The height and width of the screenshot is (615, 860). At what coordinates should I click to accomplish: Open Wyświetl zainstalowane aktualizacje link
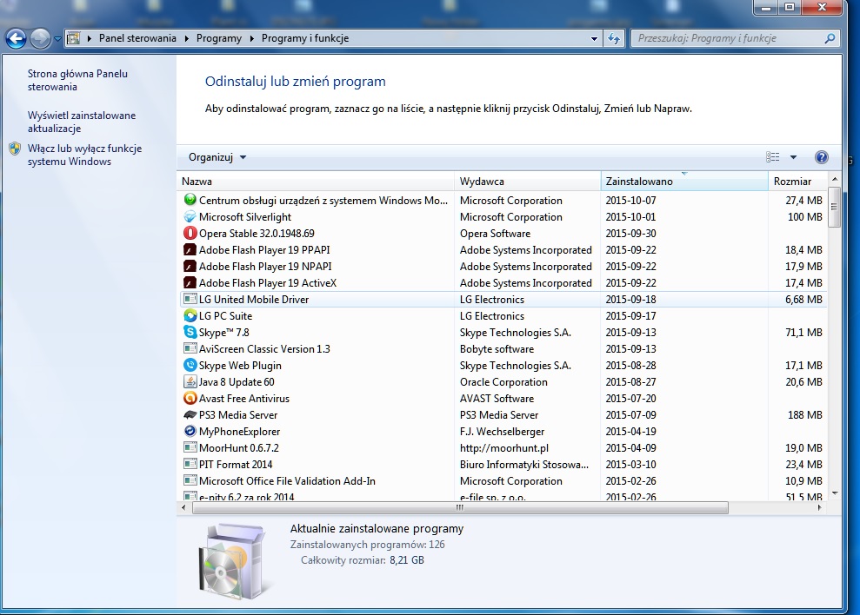82,122
